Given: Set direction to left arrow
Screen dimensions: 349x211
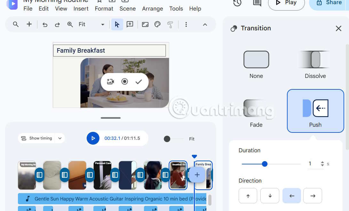Looking at the screenshot, I should pos(291,196).
